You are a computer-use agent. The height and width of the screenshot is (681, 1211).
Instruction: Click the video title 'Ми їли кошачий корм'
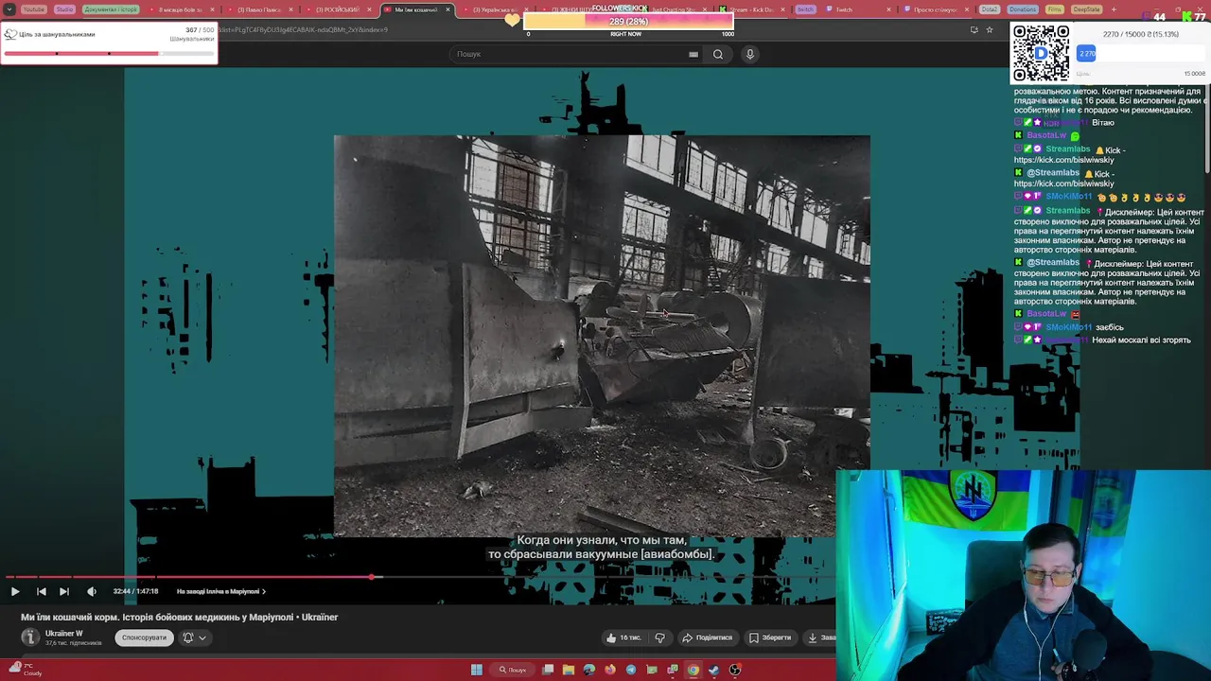(180, 617)
